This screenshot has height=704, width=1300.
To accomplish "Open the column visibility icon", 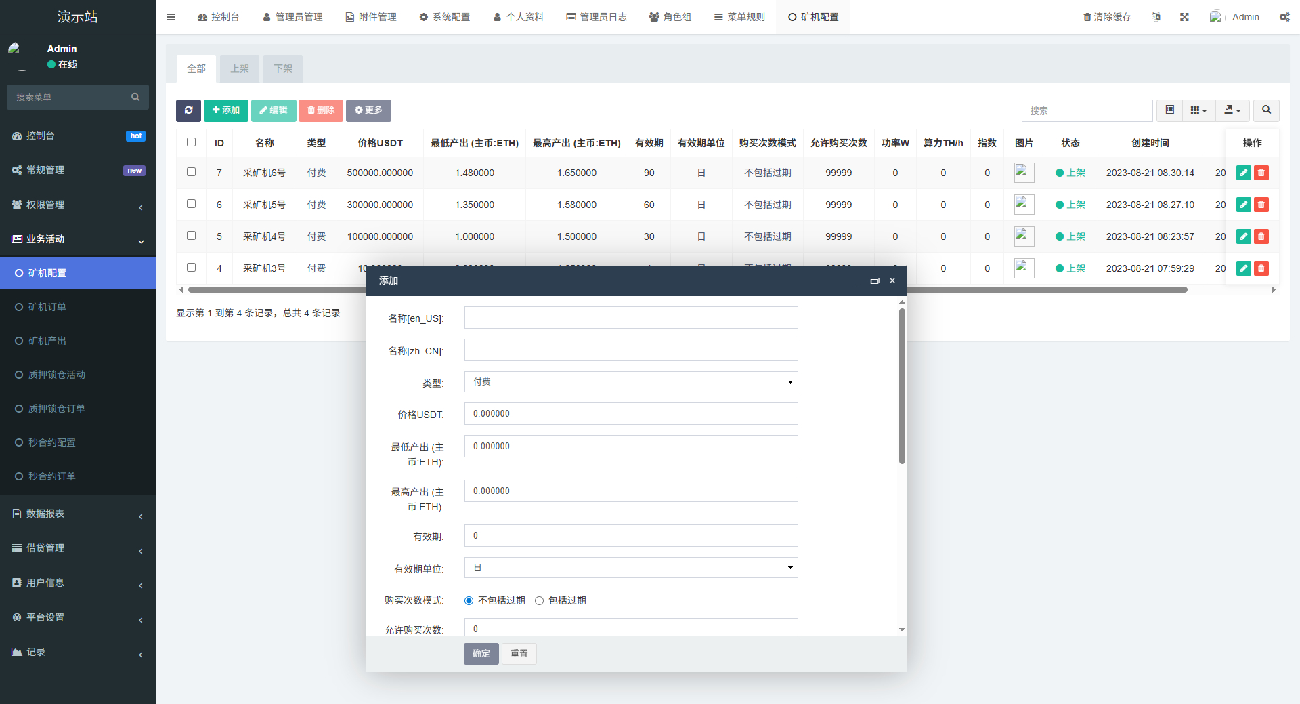I will pos(1197,110).
